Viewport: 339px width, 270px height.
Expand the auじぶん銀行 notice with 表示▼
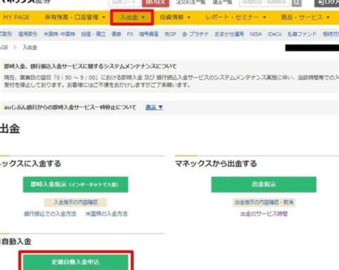(154, 107)
